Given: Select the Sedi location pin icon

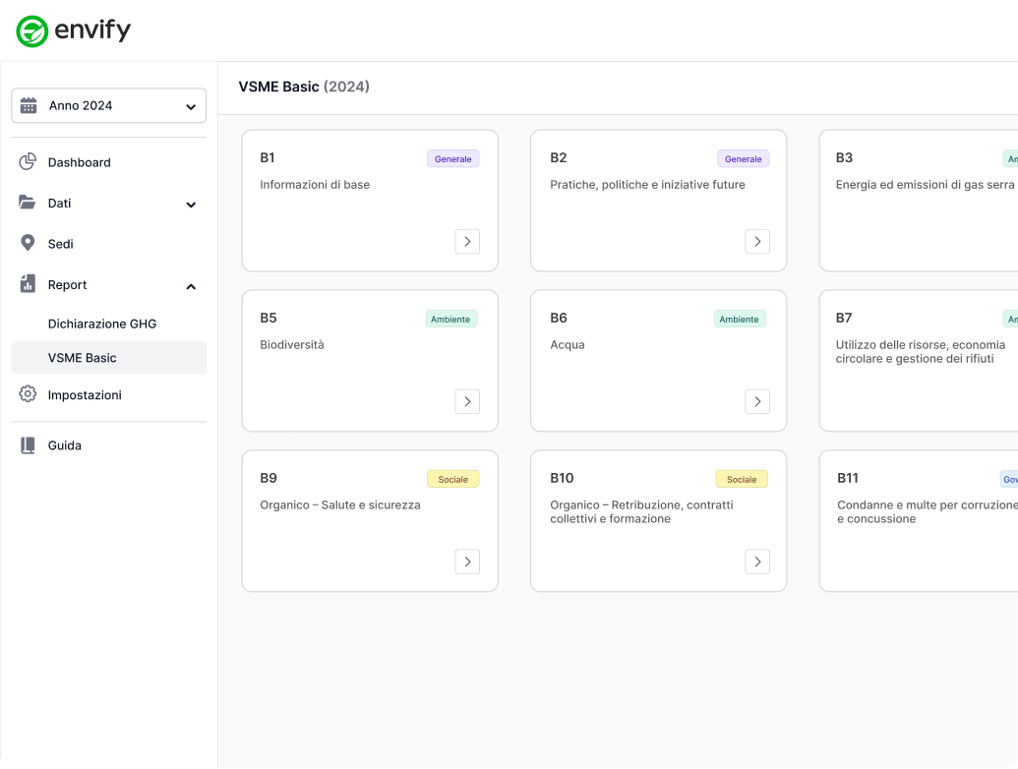Looking at the screenshot, I should coord(30,243).
